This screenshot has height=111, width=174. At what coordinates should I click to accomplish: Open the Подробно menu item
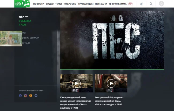70,4
